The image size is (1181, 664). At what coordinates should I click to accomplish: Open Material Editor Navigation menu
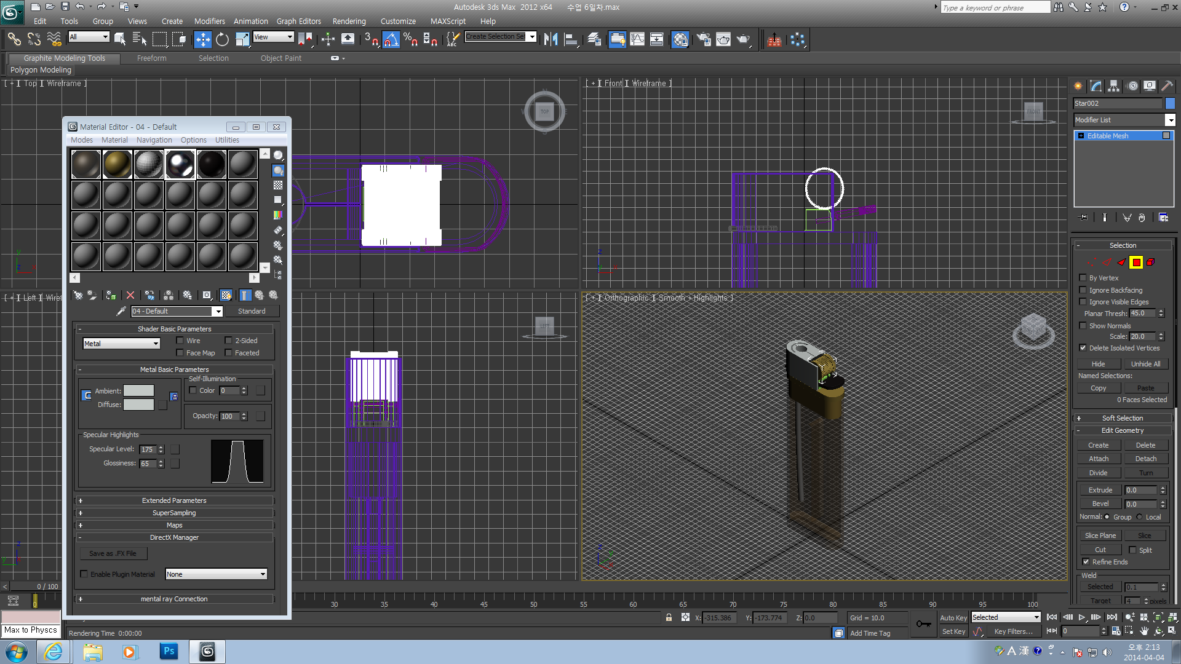click(x=154, y=140)
